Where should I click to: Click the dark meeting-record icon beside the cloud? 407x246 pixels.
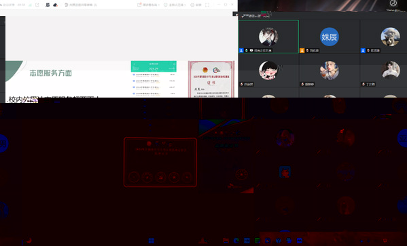pyautogui.click(x=48, y=5)
